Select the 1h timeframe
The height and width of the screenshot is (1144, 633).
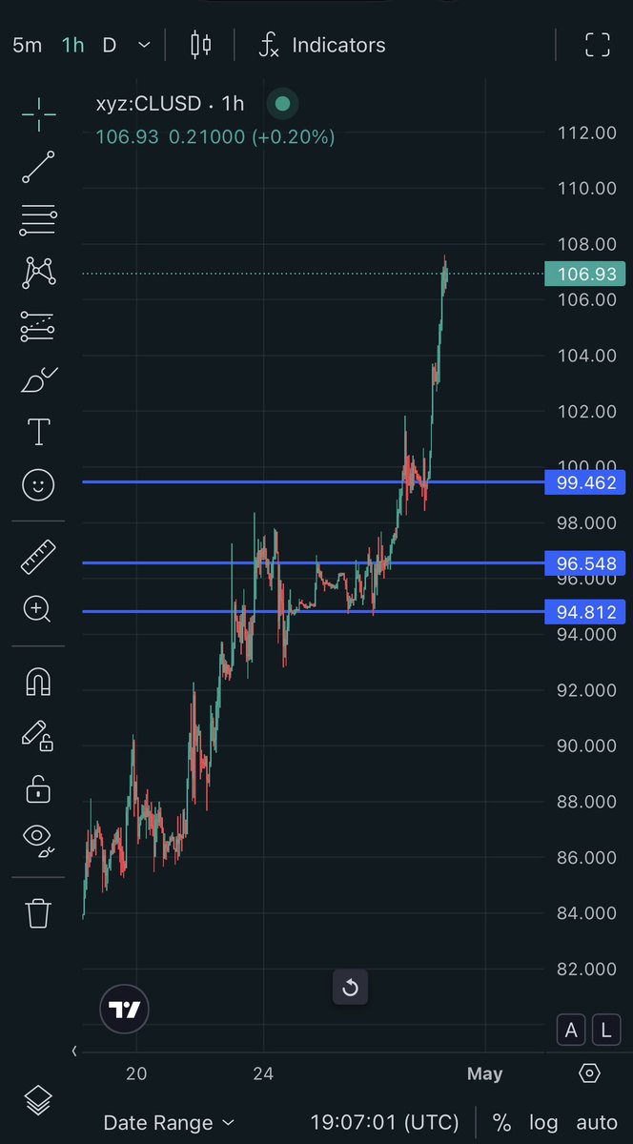[x=72, y=45]
